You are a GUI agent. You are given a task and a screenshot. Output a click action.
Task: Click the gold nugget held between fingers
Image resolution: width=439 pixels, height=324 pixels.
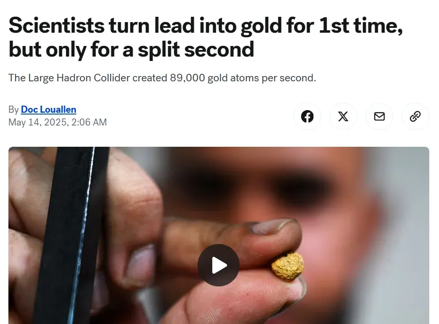click(x=287, y=266)
